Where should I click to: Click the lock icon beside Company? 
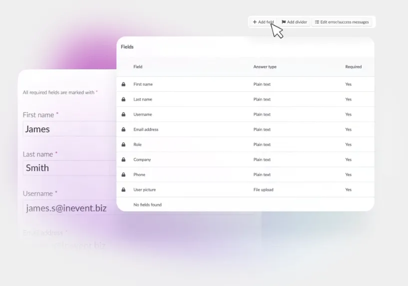tap(123, 160)
